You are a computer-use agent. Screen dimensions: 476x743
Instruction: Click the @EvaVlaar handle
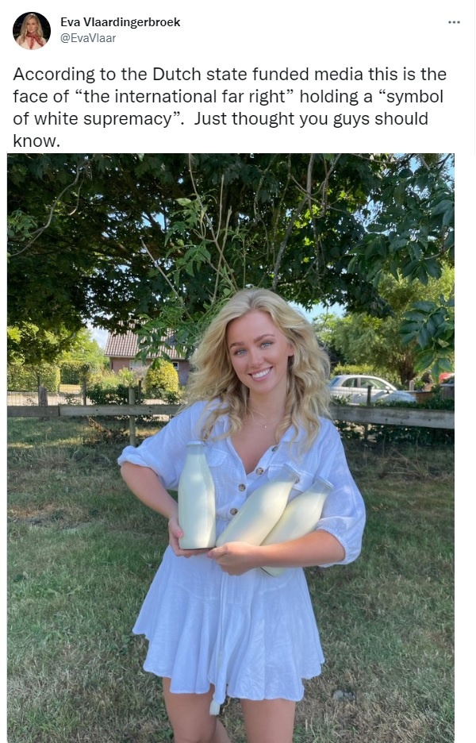[88, 38]
